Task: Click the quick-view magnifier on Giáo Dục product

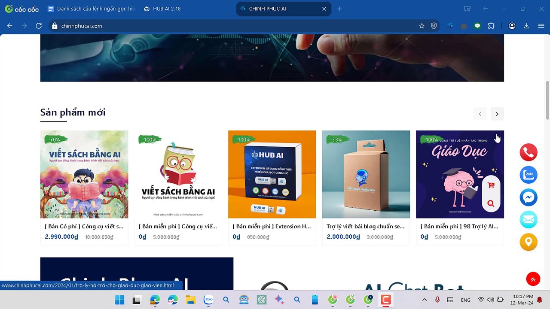Action: click(491, 203)
